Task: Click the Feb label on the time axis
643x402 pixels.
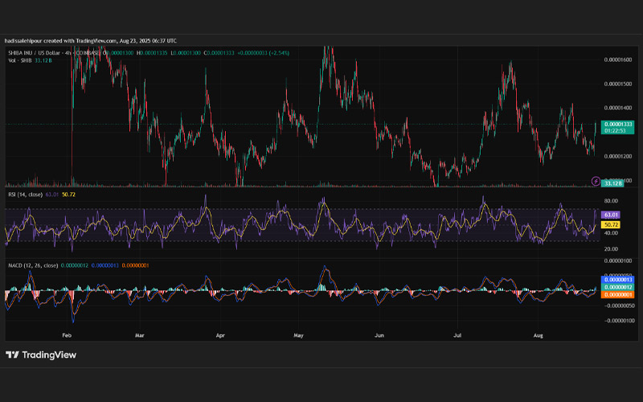Action: pyautogui.click(x=67, y=335)
